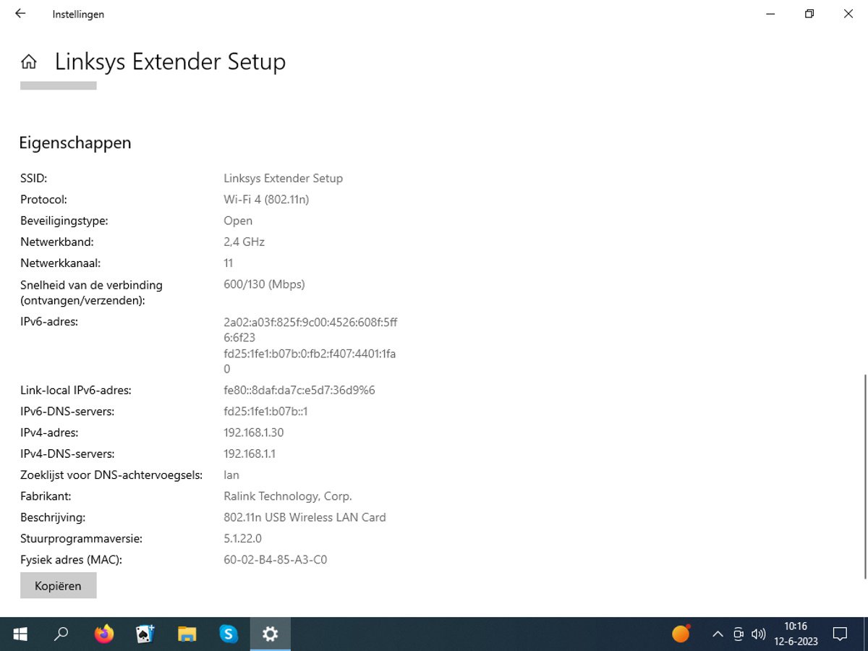Expand hidden system tray icons chevron
Viewport: 868px width, 651px height.
718,634
